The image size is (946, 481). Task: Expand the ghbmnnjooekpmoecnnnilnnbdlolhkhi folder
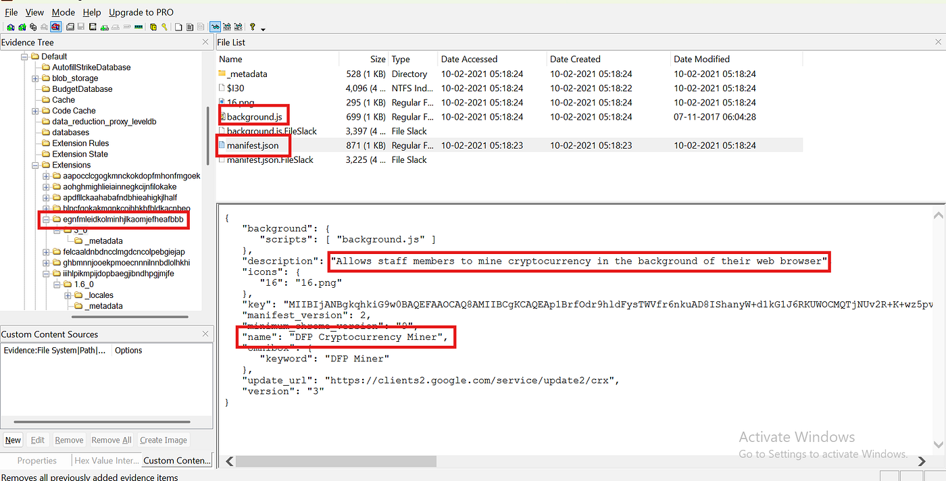[47, 263]
